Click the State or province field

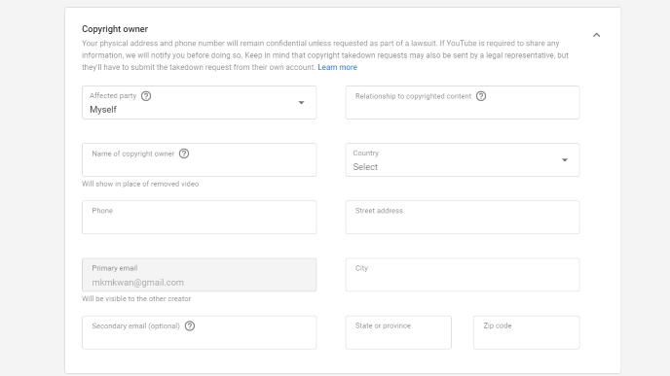pyautogui.click(x=398, y=332)
